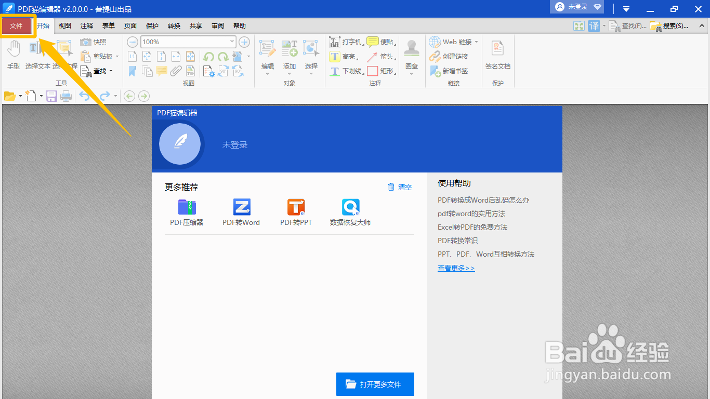Switch to the 保护 tab

coord(152,25)
